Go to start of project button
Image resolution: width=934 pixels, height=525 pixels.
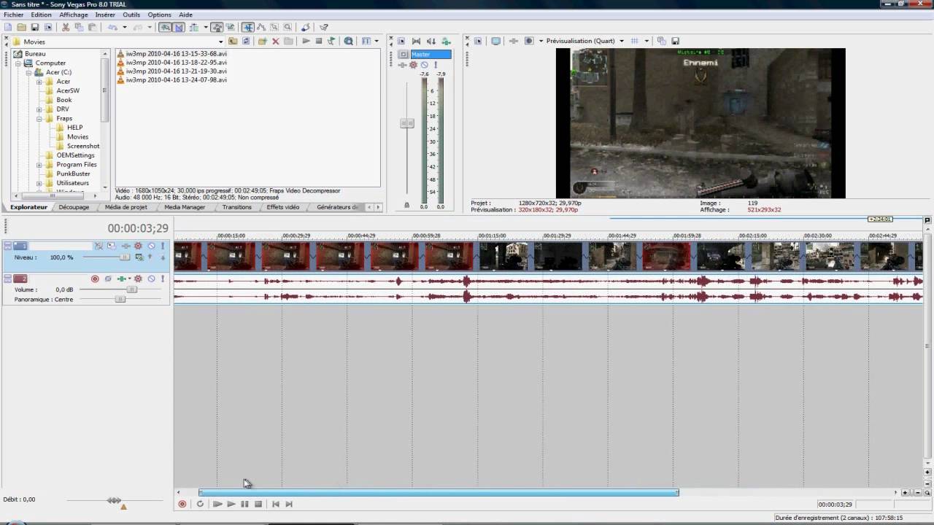pos(276,504)
